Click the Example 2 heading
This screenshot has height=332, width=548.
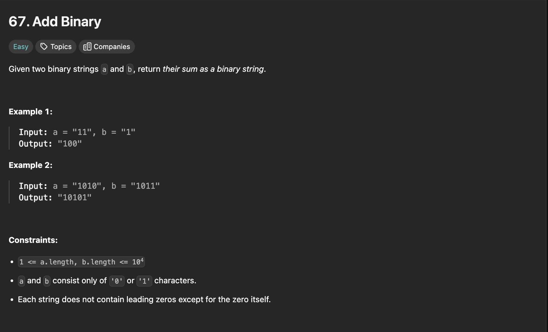click(x=31, y=165)
